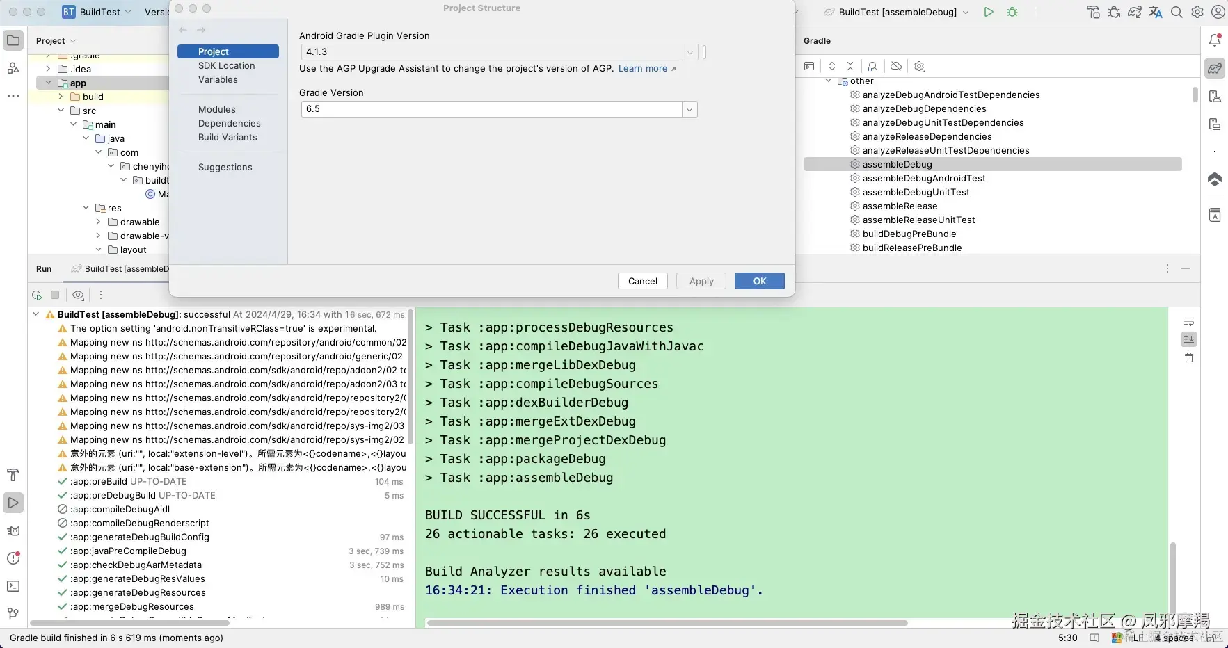
Task: Attach debugger to Android process icon
Action: point(1114,12)
